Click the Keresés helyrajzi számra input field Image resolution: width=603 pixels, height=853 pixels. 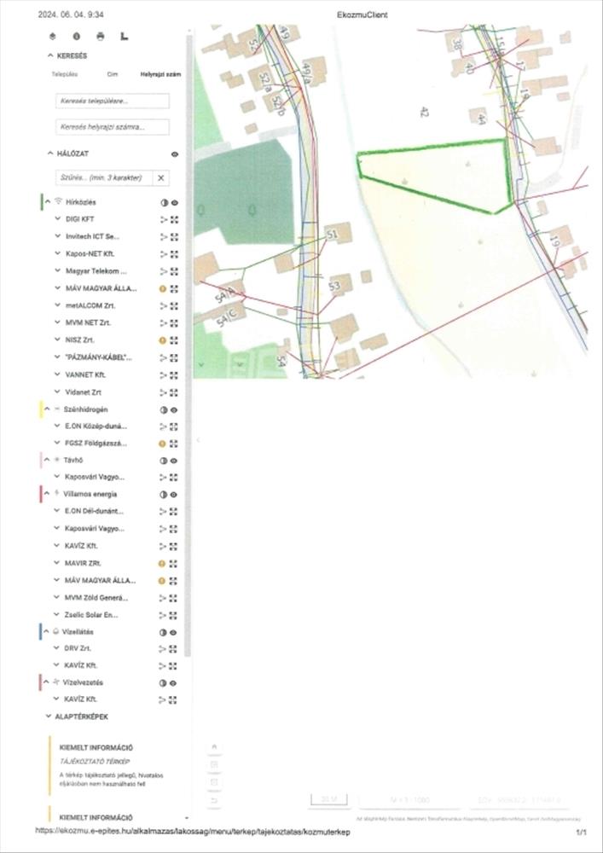[112, 127]
